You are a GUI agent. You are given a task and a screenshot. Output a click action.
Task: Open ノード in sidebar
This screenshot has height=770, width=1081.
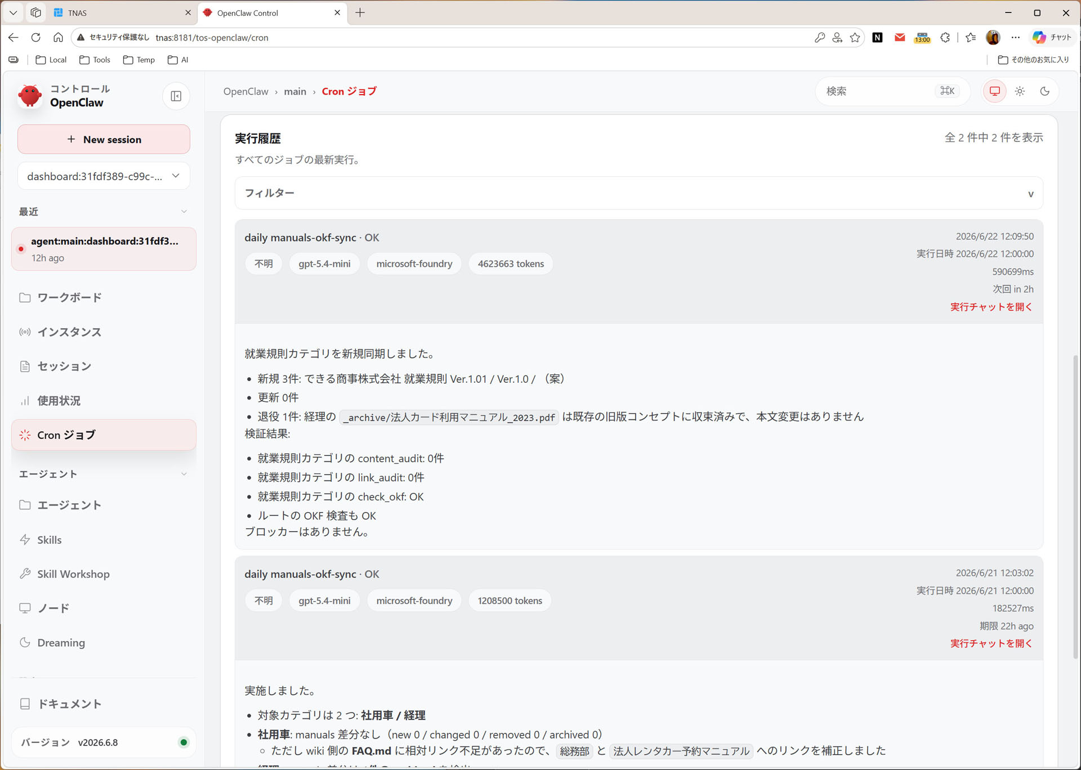(104, 608)
